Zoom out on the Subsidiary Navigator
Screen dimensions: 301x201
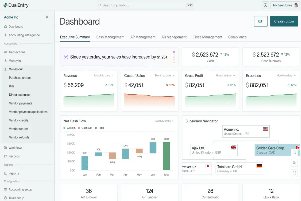[x=294, y=163]
